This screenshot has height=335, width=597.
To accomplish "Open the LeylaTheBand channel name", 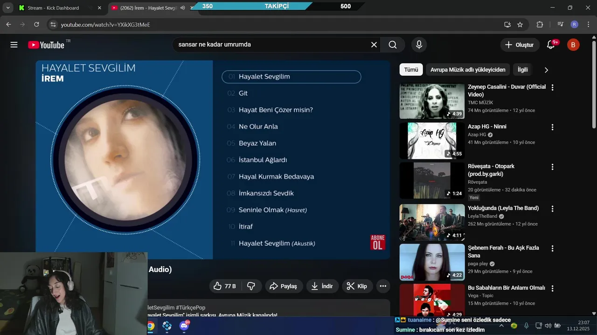I will pos(483,216).
